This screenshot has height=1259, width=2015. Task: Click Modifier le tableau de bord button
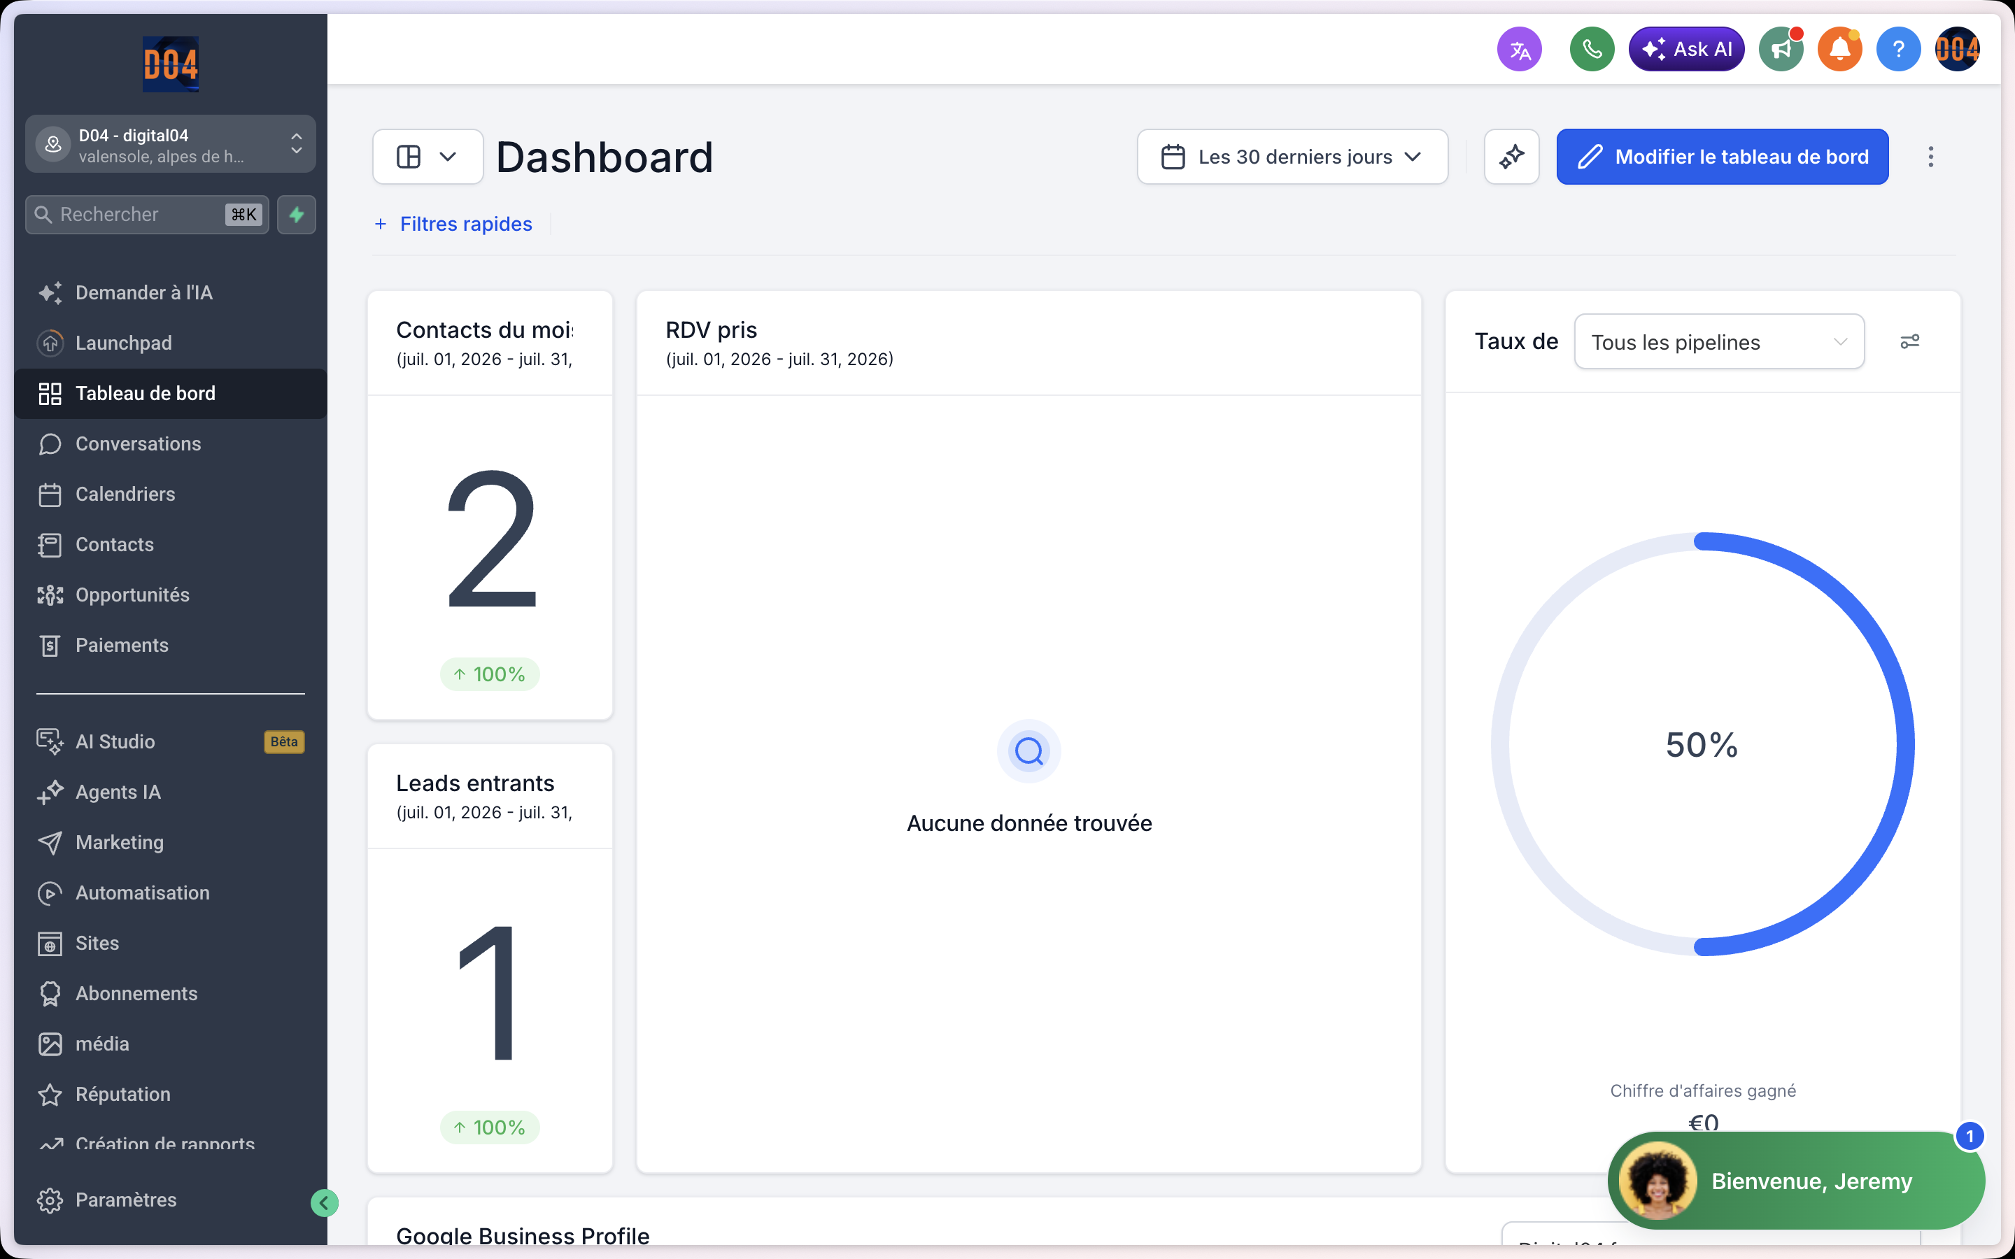click(x=1722, y=157)
